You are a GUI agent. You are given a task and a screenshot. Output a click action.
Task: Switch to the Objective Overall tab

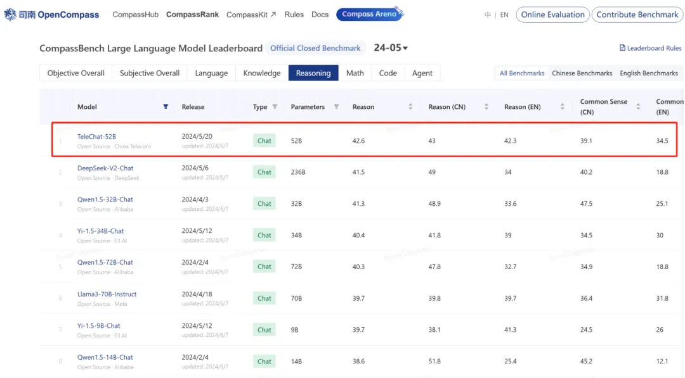[75, 73]
